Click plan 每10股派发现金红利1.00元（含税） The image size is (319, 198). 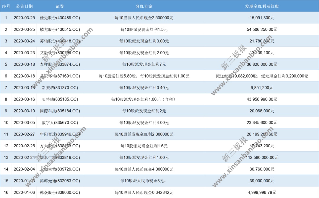pos(144,99)
